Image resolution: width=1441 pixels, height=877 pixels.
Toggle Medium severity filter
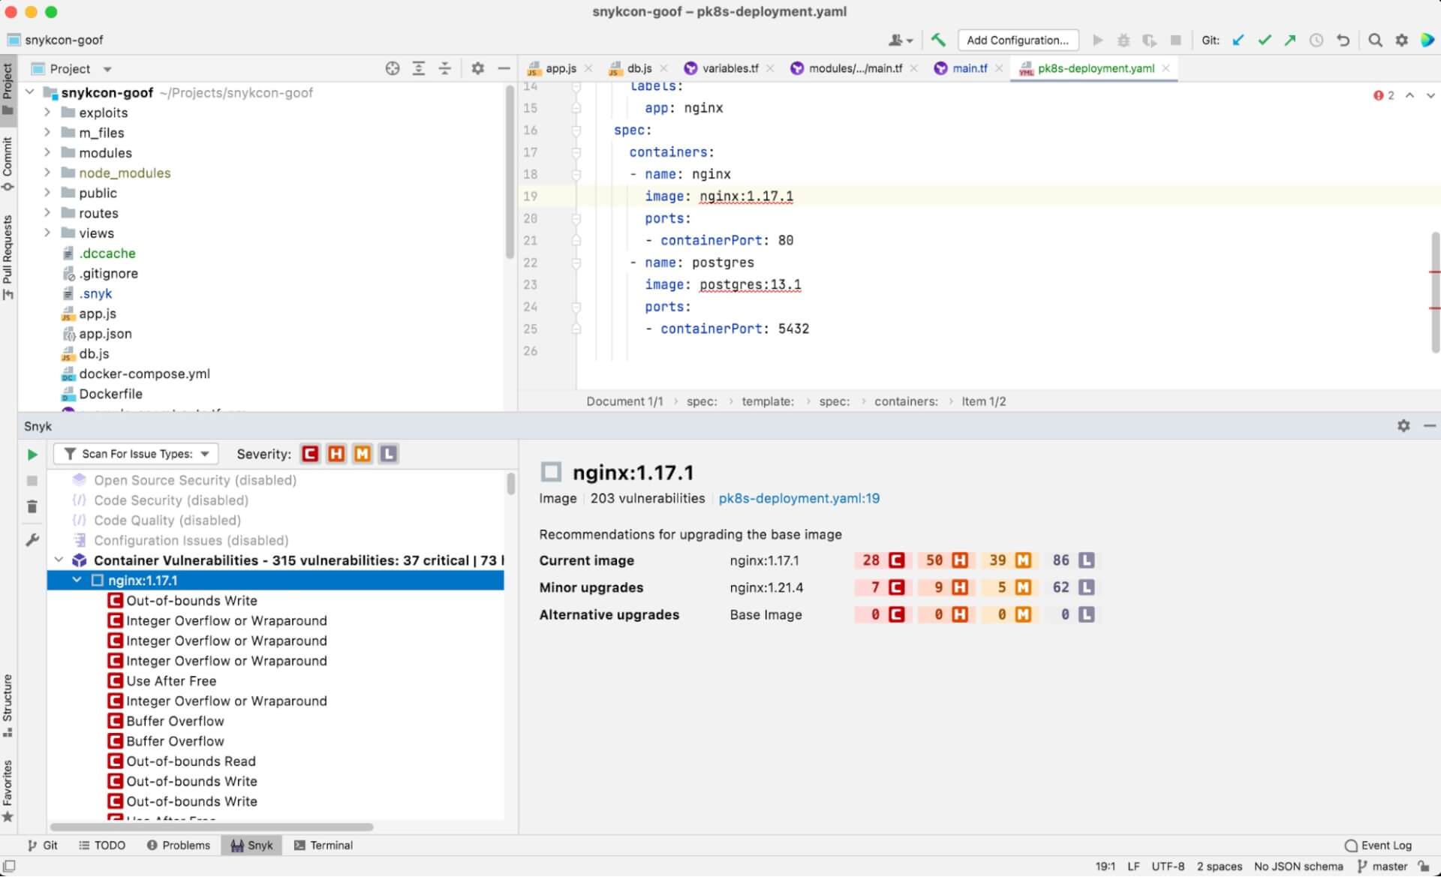tap(363, 455)
